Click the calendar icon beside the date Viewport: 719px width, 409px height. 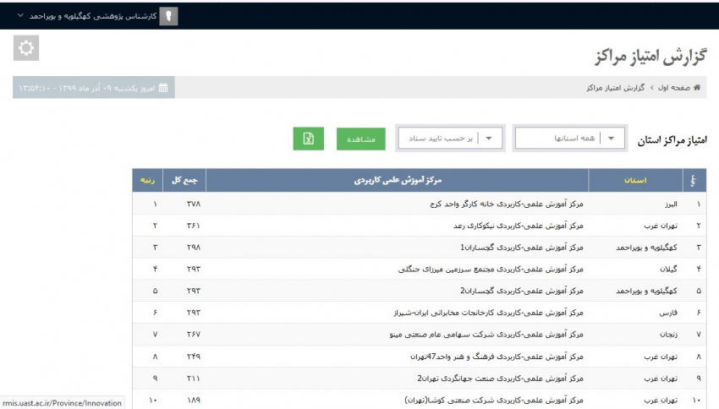click(x=163, y=88)
